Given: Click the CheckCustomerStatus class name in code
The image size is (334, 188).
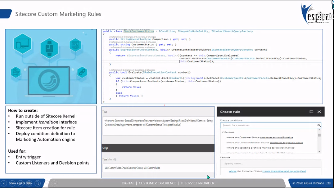Looking at the screenshot, I should pos(139,31).
